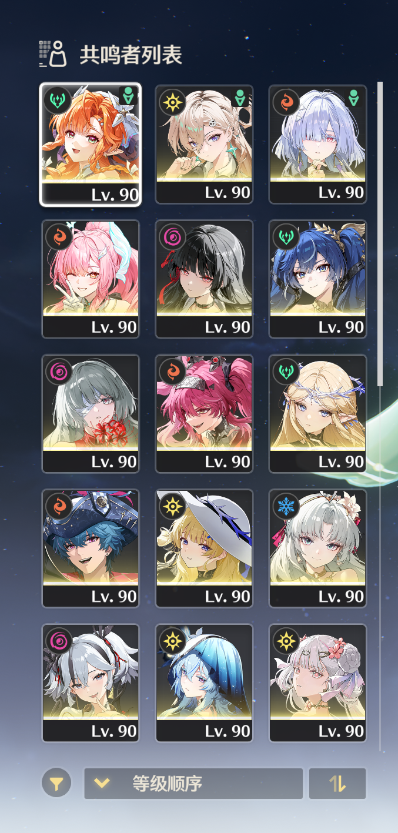Screen dimensions: 398x833
Task: Pick the eyepatch character with red flowers
Action: click(x=91, y=414)
